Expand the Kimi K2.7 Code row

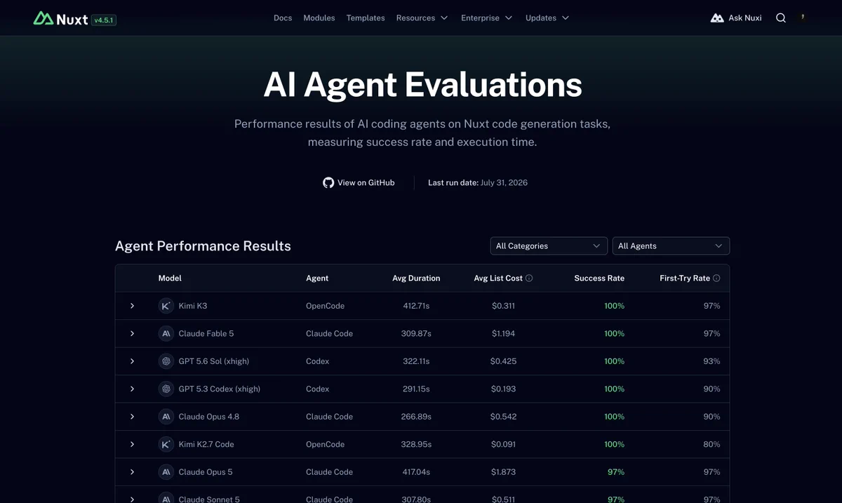point(132,445)
